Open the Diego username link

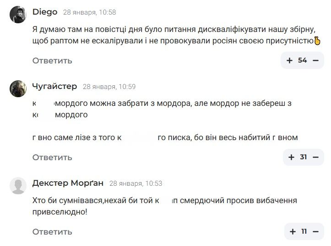[45, 12]
